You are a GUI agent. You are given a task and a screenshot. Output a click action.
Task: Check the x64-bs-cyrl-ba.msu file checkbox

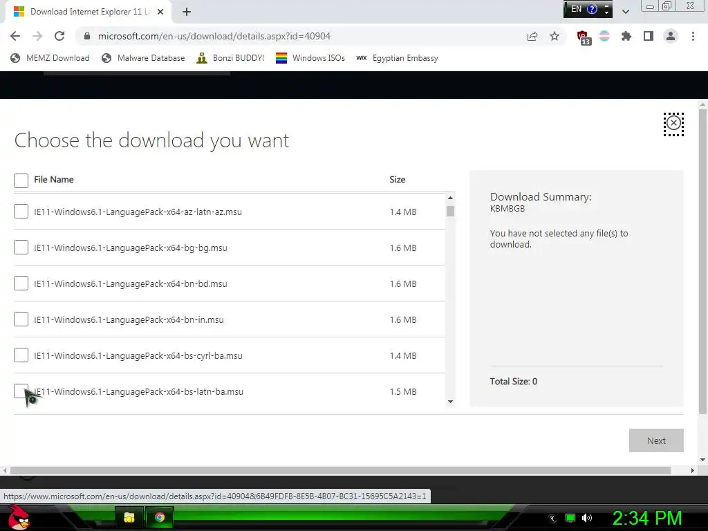[21, 355]
